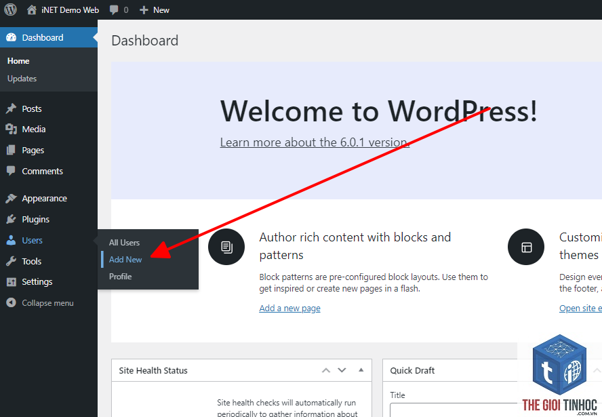Open Updates under Dashboard
This screenshot has height=417, width=602.
[22, 79]
